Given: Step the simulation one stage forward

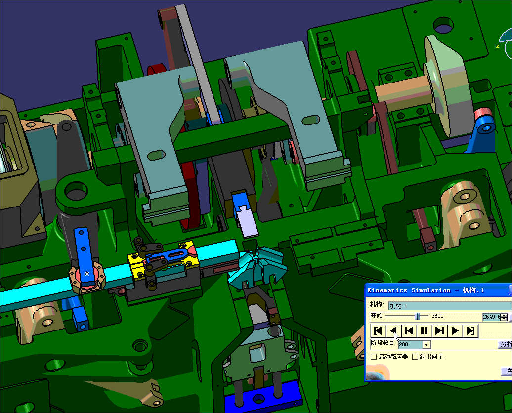Looking at the screenshot, I should pos(439,330).
